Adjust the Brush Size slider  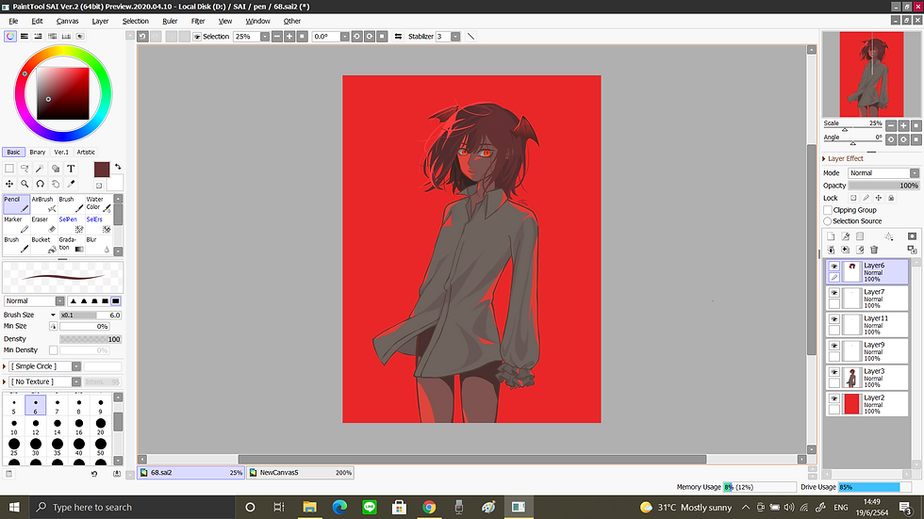pyautogui.click(x=91, y=315)
